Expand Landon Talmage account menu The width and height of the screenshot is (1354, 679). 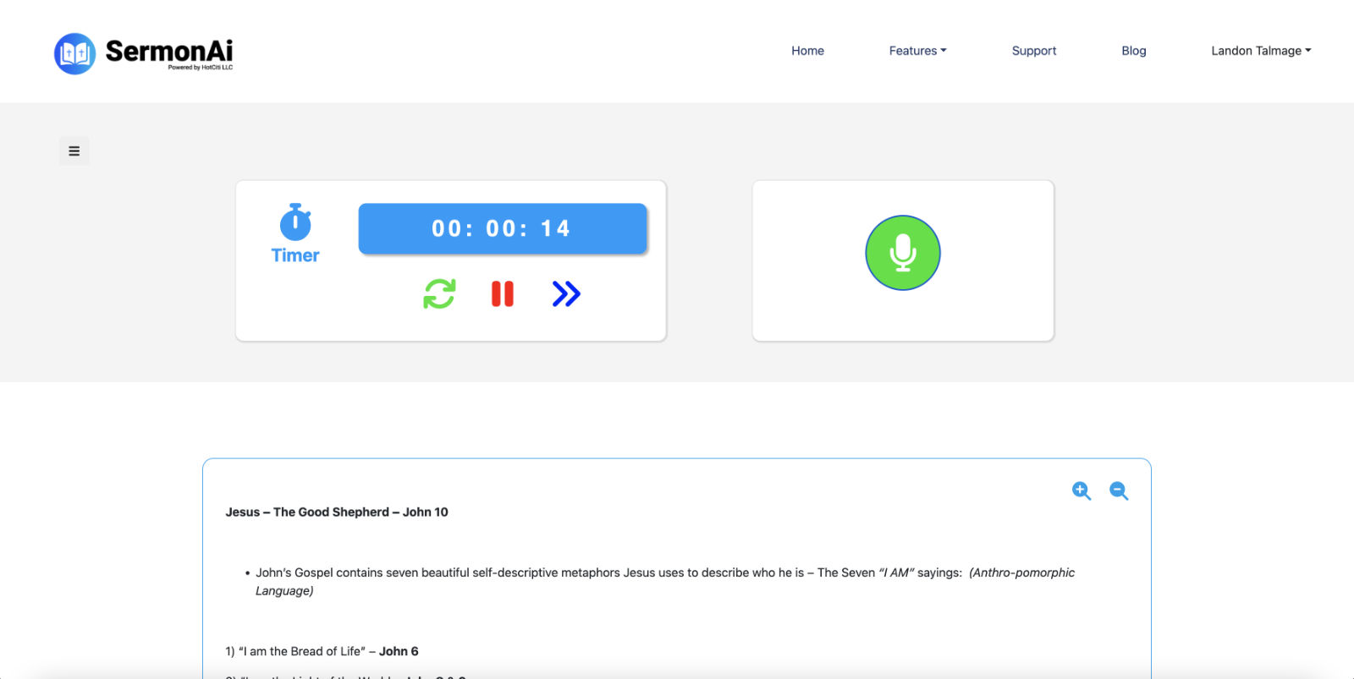click(x=1261, y=51)
